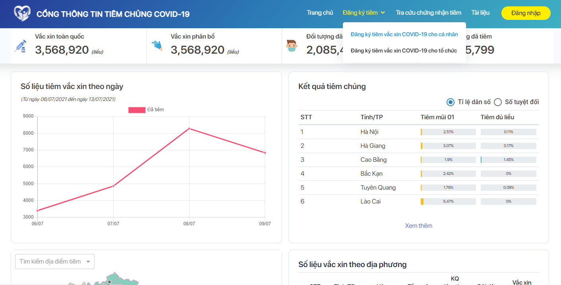Select the Số tuyệt đối radio button
The height and width of the screenshot is (285, 561).
tap(498, 102)
